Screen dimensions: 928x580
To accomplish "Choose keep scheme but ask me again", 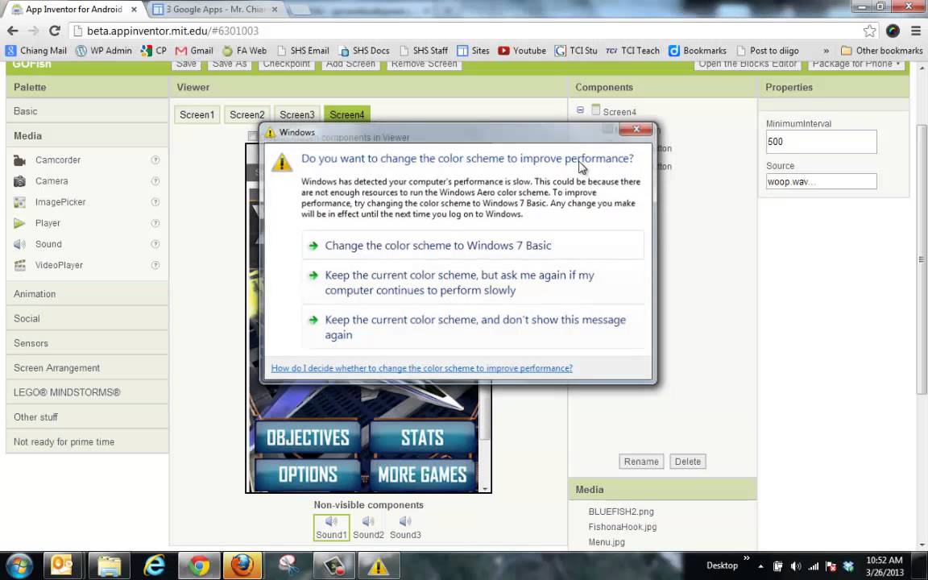I will coord(473,283).
